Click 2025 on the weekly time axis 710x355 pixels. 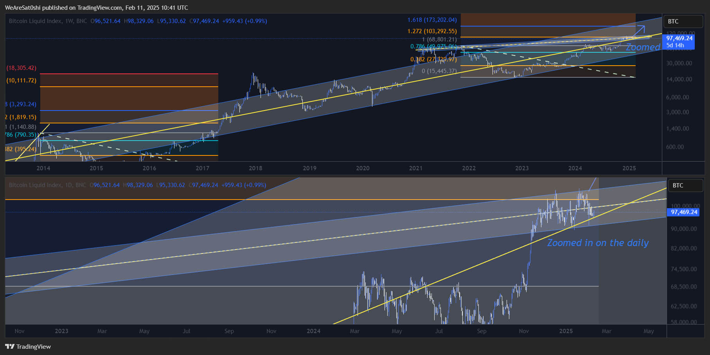(x=629, y=168)
